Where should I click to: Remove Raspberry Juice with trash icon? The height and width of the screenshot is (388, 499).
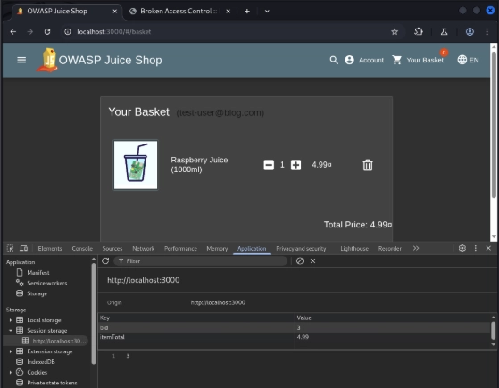click(x=368, y=165)
